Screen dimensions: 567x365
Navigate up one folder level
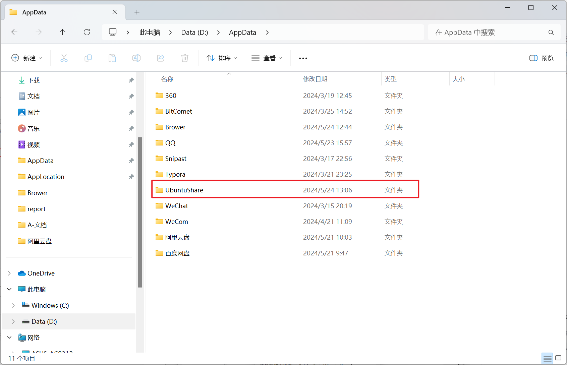click(62, 32)
